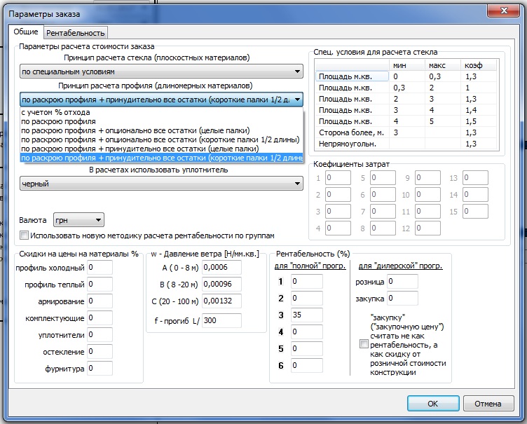Click the Отмена button
The height and width of the screenshot is (424, 527).
(x=488, y=404)
